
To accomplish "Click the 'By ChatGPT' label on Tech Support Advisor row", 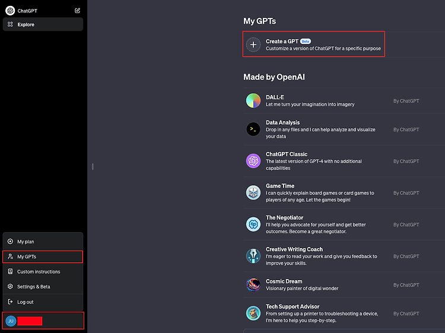I will pos(406,313).
